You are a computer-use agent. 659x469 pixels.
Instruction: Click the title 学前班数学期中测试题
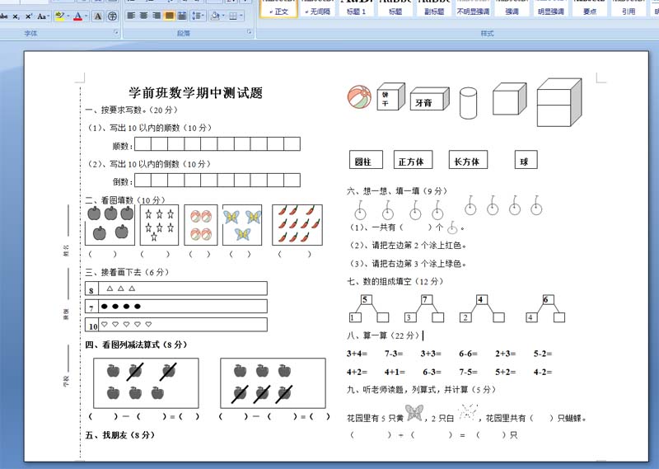pos(195,92)
